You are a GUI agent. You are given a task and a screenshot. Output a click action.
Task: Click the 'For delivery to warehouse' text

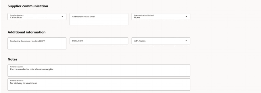pos(23,83)
